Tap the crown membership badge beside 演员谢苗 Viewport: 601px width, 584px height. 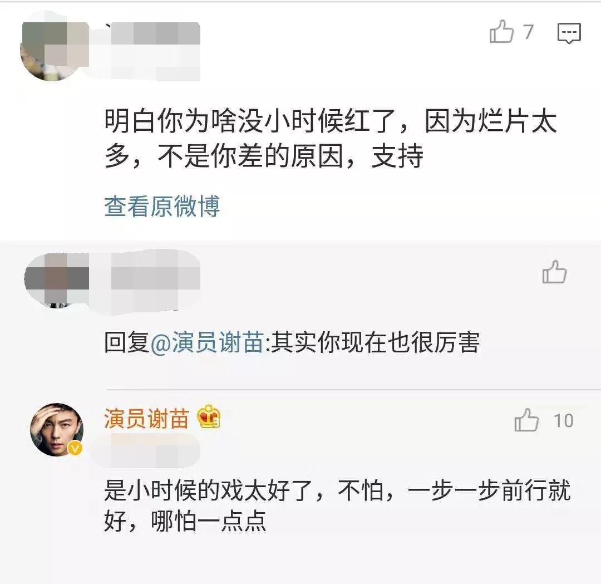pos(209,417)
